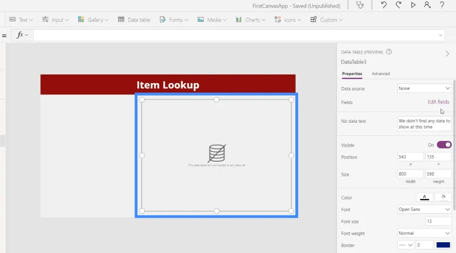Edit the Width size field
456x253 pixels.
click(x=410, y=174)
